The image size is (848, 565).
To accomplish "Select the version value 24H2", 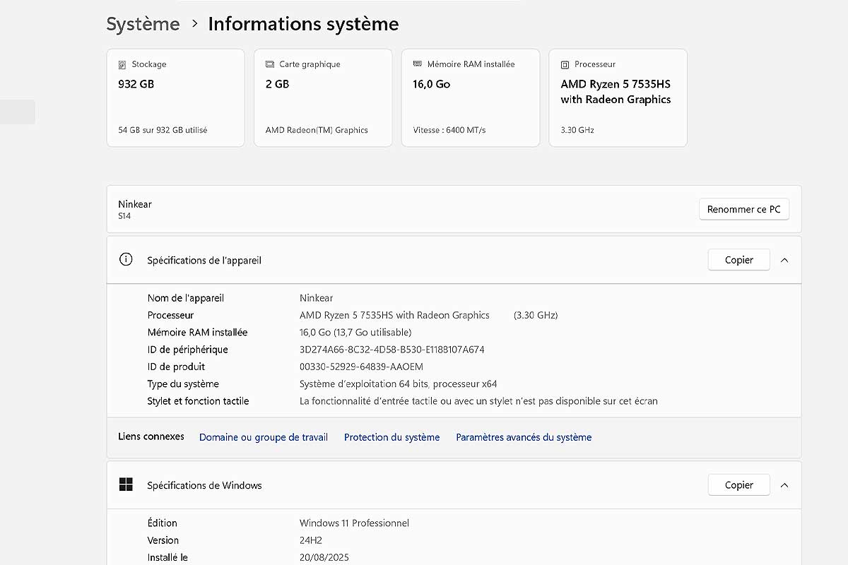I will point(312,540).
